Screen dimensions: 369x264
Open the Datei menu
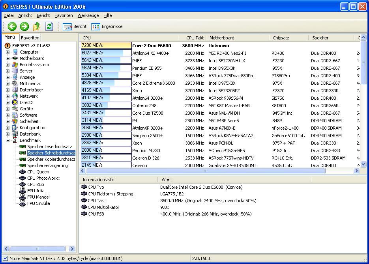[x=9, y=15]
